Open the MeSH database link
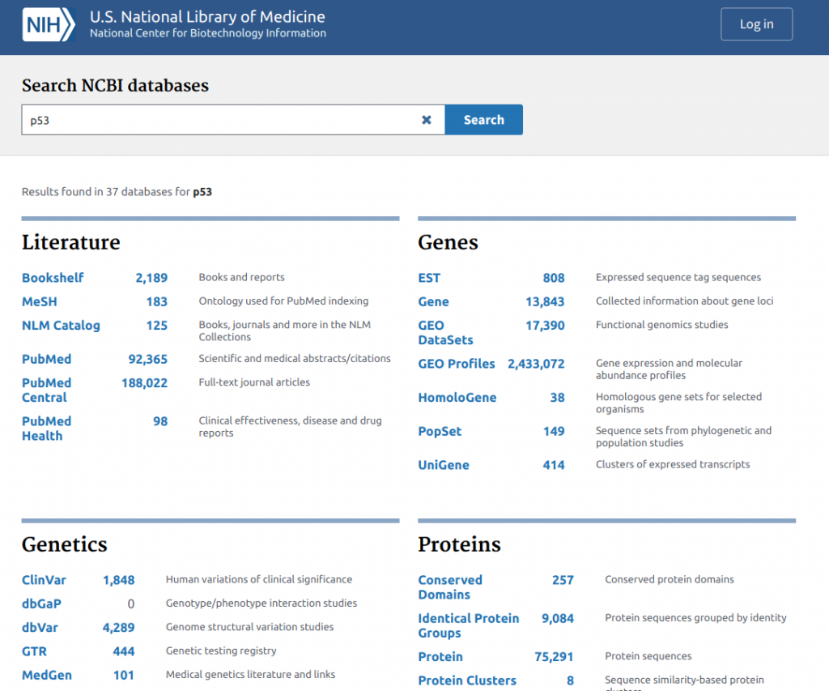 40,301
